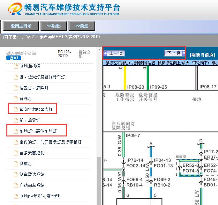This screenshot has height=205, width=218.
Task: Click the document icon beside 电动后视镜
Action: coord(16,66)
